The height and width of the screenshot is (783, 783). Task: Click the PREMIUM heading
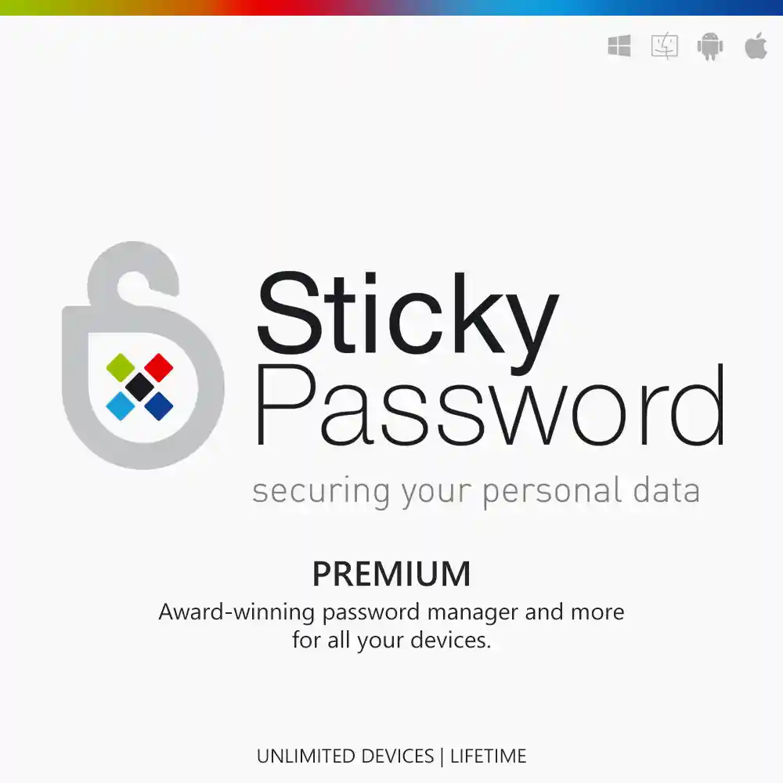click(391, 574)
